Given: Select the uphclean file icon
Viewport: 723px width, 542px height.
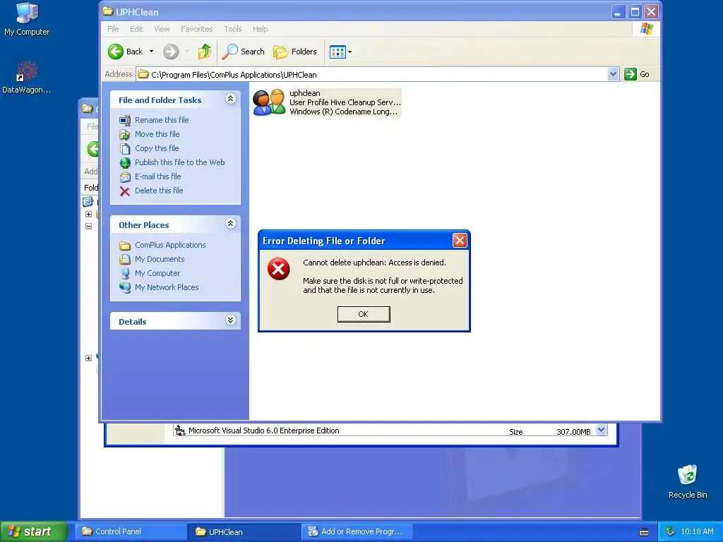Looking at the screenshot, I should click(269, 102).
